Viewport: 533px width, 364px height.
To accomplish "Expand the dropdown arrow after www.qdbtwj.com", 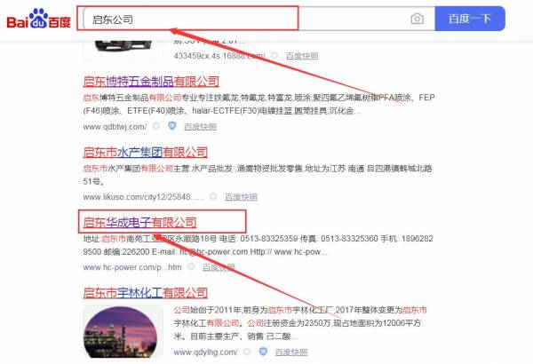I will click(157, 126).
